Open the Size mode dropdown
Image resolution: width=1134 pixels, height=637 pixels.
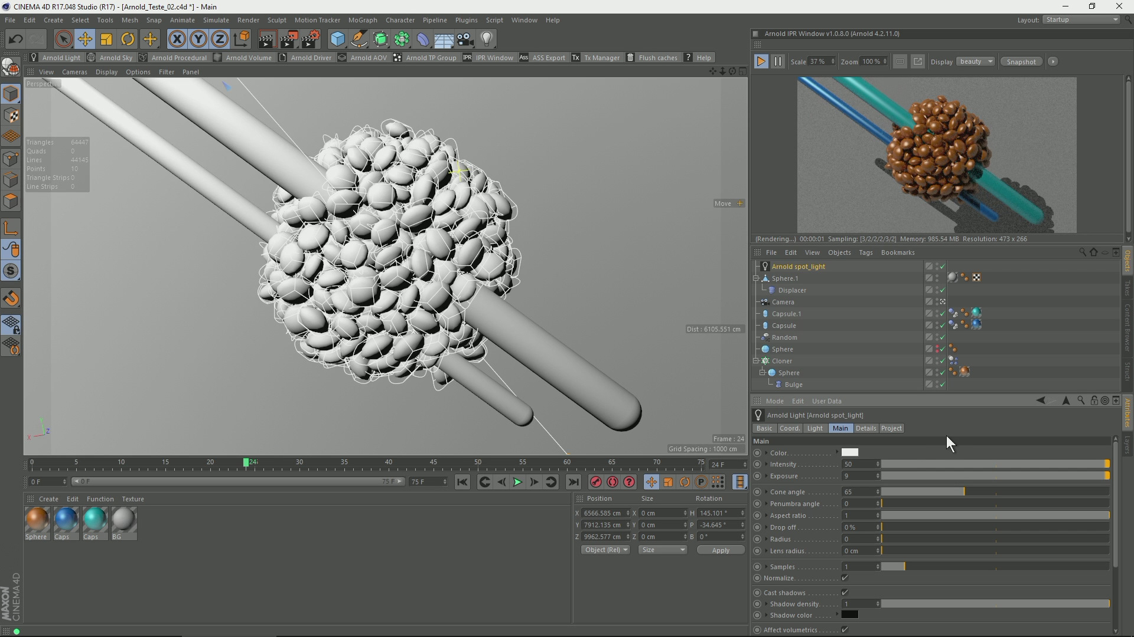663,550
